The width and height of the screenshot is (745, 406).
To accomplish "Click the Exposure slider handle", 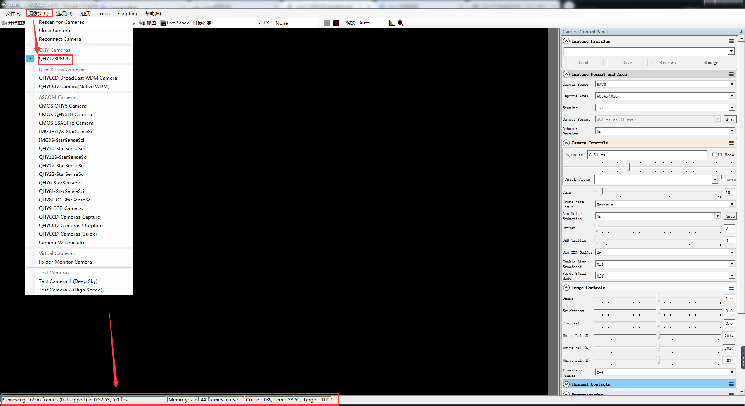I will [627, 167].
